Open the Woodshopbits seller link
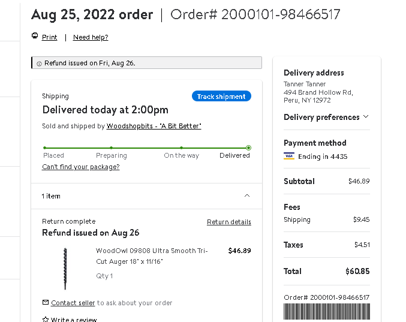The height and width of the screenshot is (322, 406). point(154,126)
